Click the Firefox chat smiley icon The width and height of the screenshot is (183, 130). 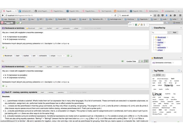175,15
